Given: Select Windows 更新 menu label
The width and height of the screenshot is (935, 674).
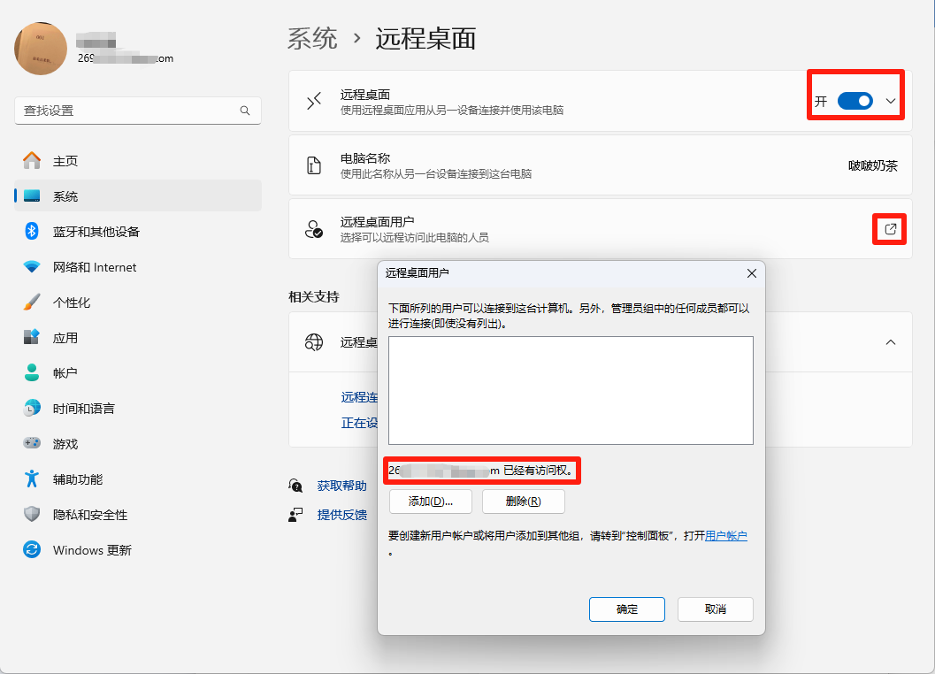Looking at the screenshot, I should coord(92,550).
